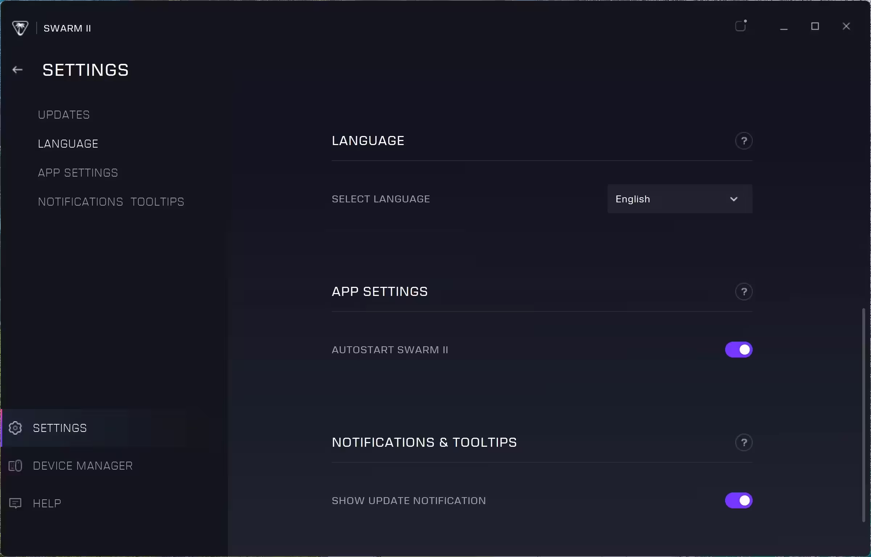The image size is (871, 557).
Task: Open the Select Language dropdown
Action: point(679,199)
